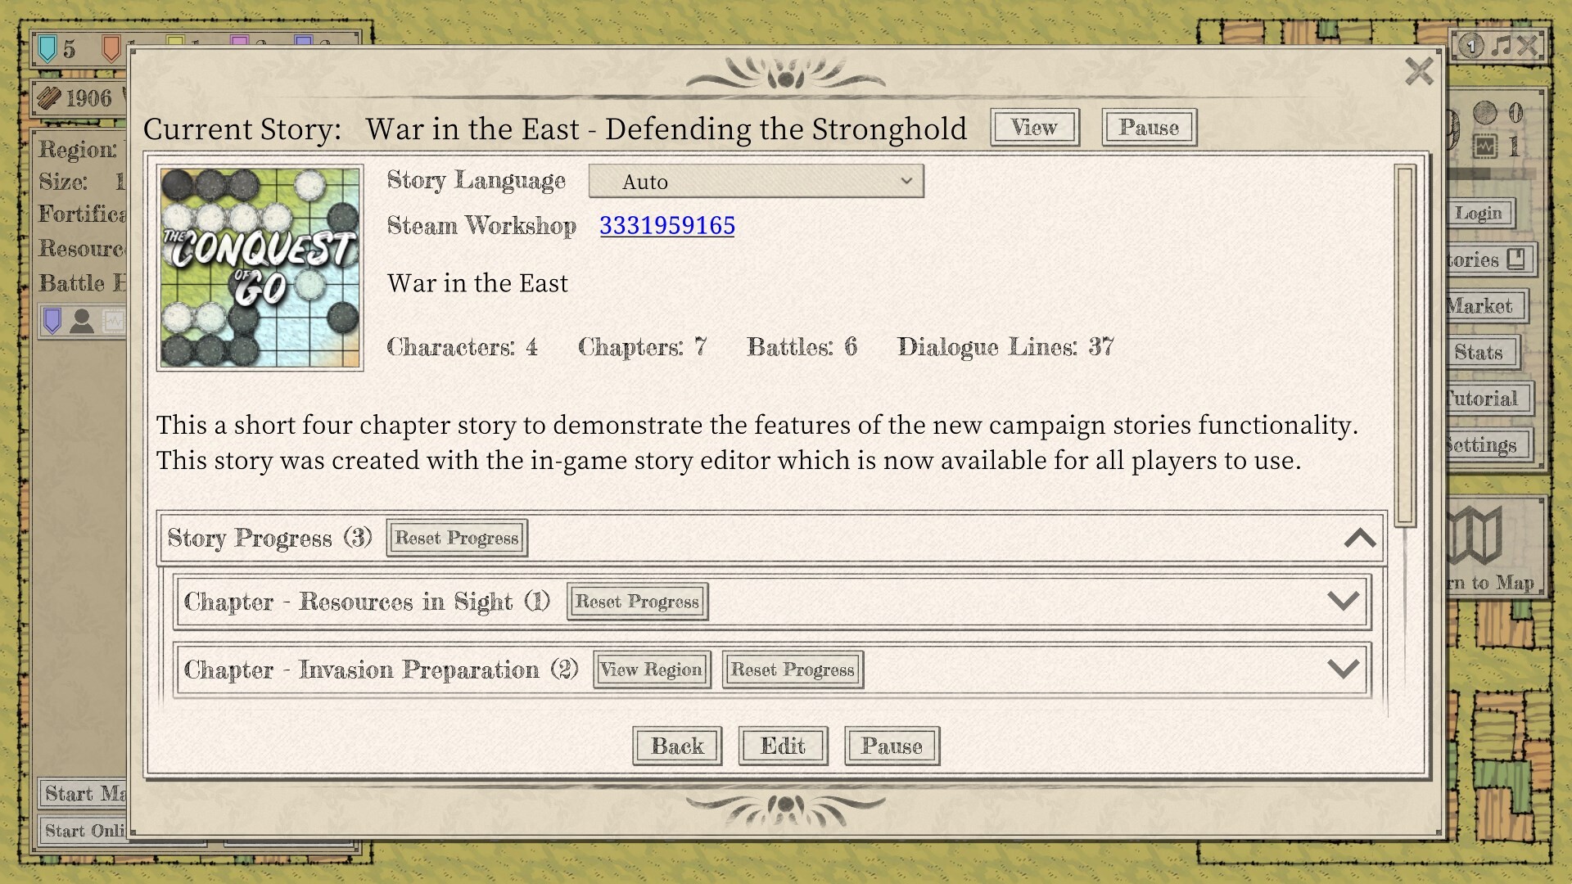Open the Steam Workshop link 3331959165

pyautogui.click(x=666, y=226)
